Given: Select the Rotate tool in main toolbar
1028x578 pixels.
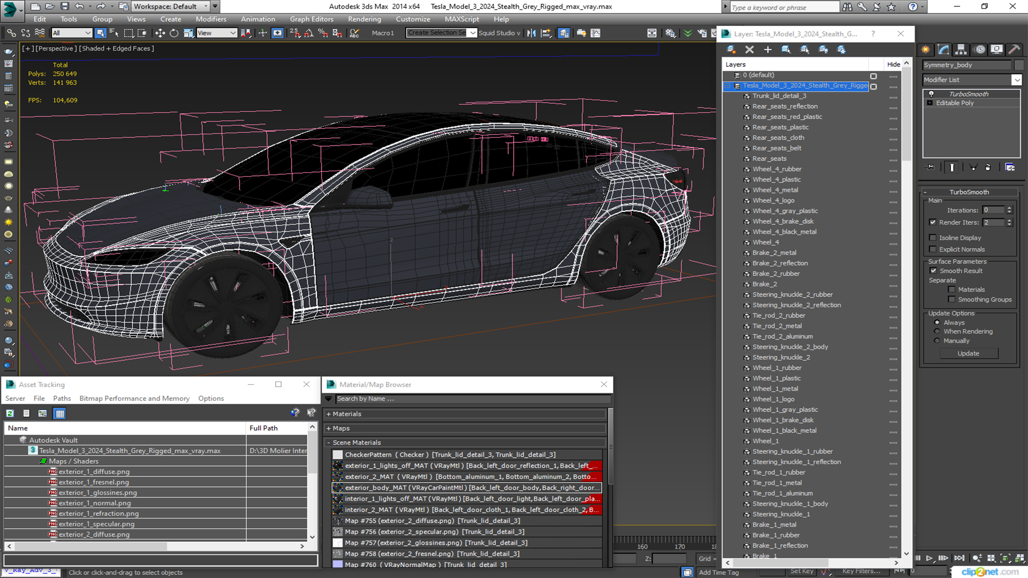Looking at the screenshot, I should click(174, 33).
